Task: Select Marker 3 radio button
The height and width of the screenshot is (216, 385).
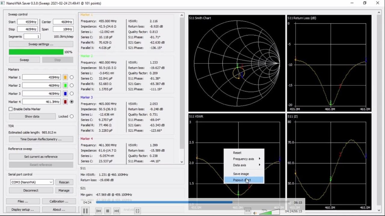Action: [x=72, y=94]
